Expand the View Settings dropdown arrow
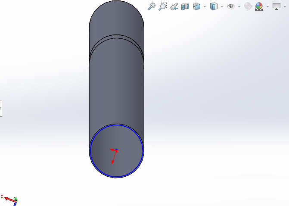Viewport: 289px width, 206px height. [x=285, y=6]
